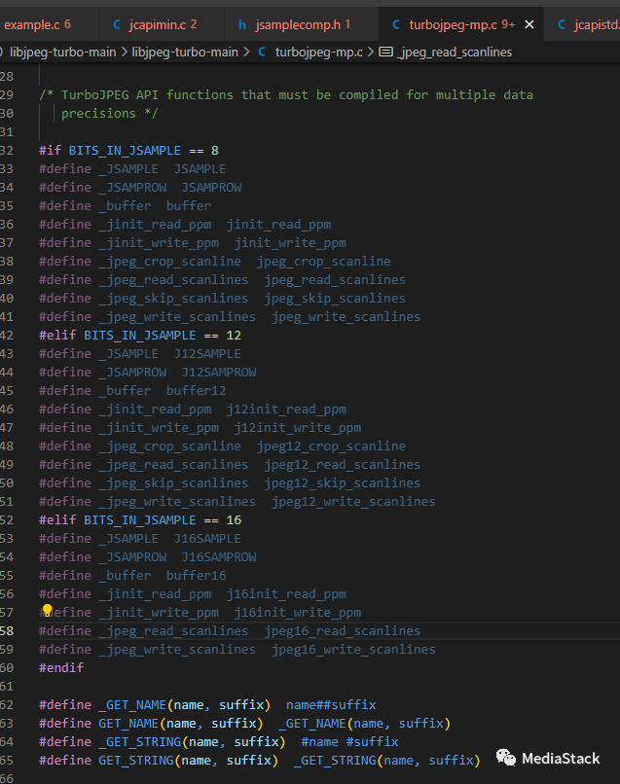Click the jpeg12_read_scanlines identifier

pyautogui.click(x=342, y=465)
